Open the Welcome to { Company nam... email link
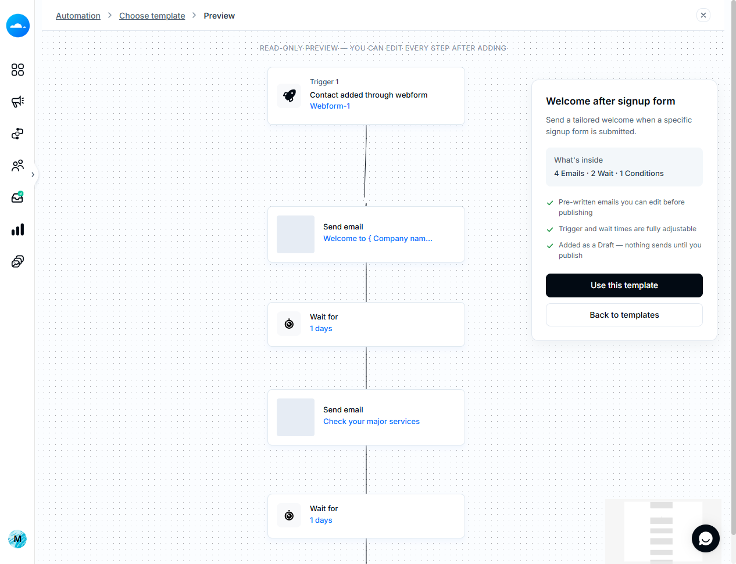736x564 pixels. point(378,239)
